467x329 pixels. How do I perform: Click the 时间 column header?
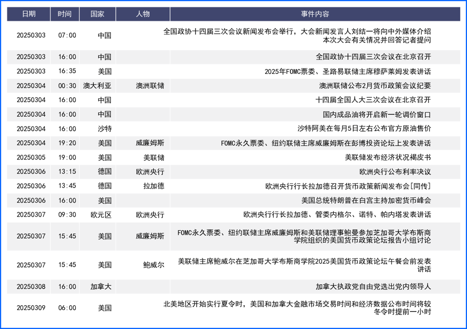pyautogui.click(x=65, y=14)
